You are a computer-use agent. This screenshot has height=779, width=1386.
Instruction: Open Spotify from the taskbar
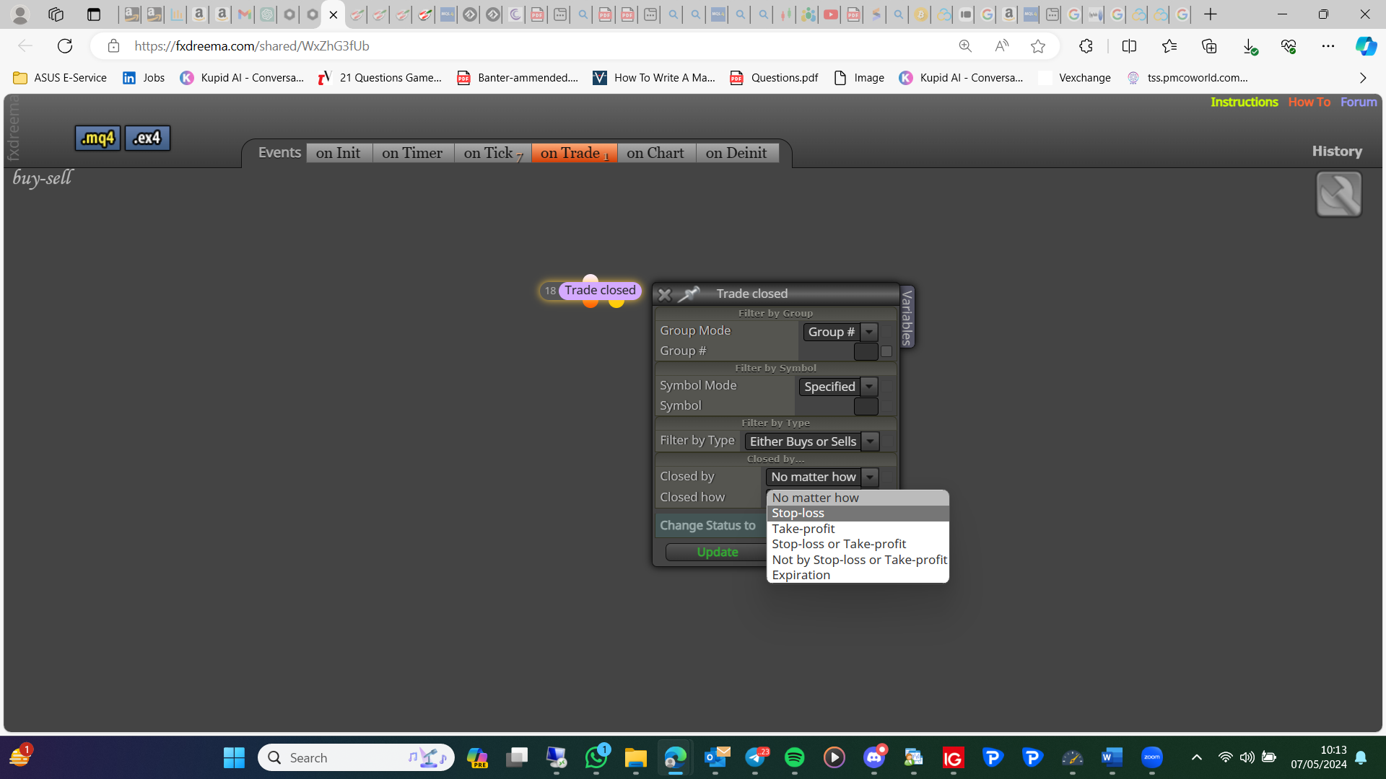click(794, 757)
